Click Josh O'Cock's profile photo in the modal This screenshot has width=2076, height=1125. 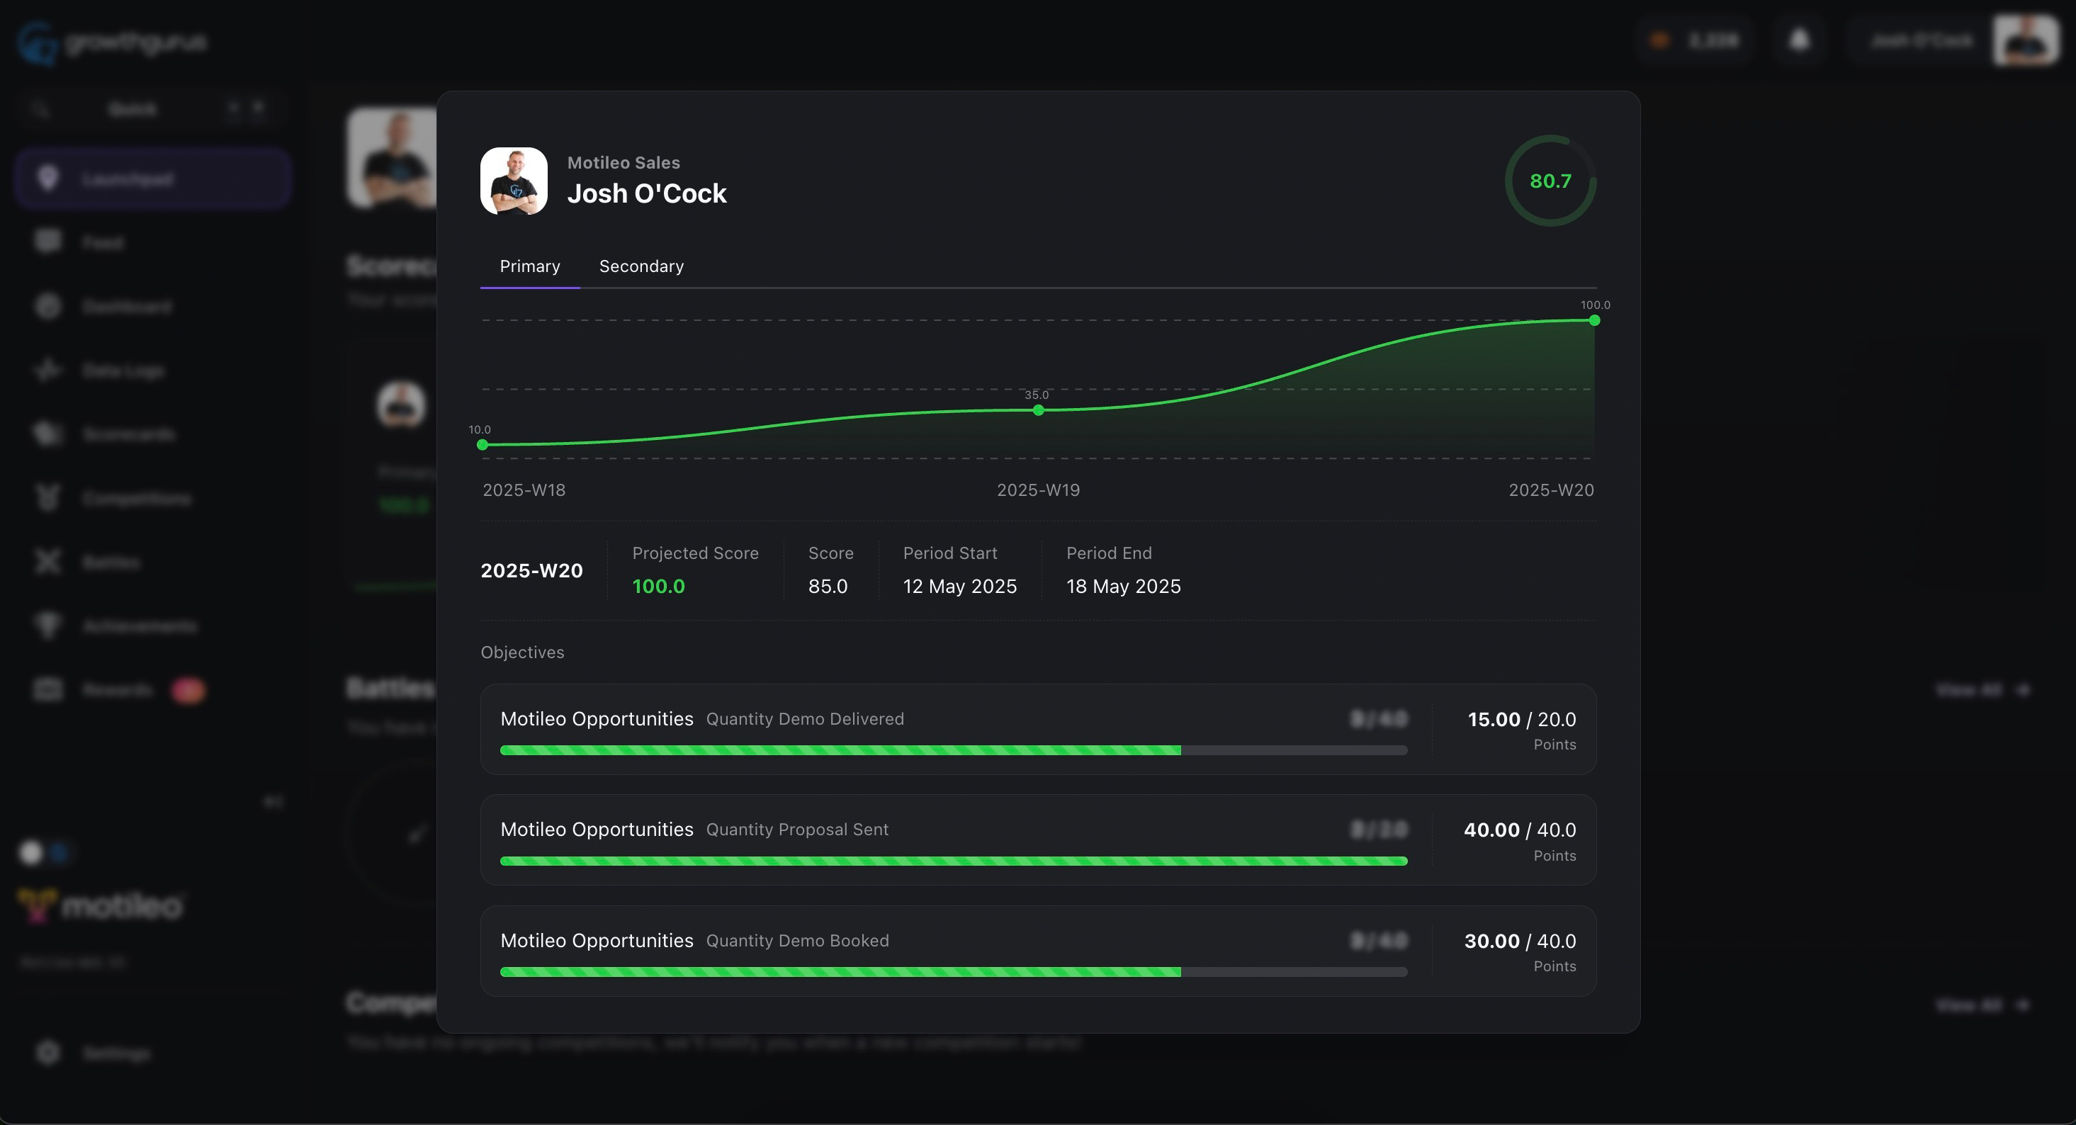click(514, 181)
